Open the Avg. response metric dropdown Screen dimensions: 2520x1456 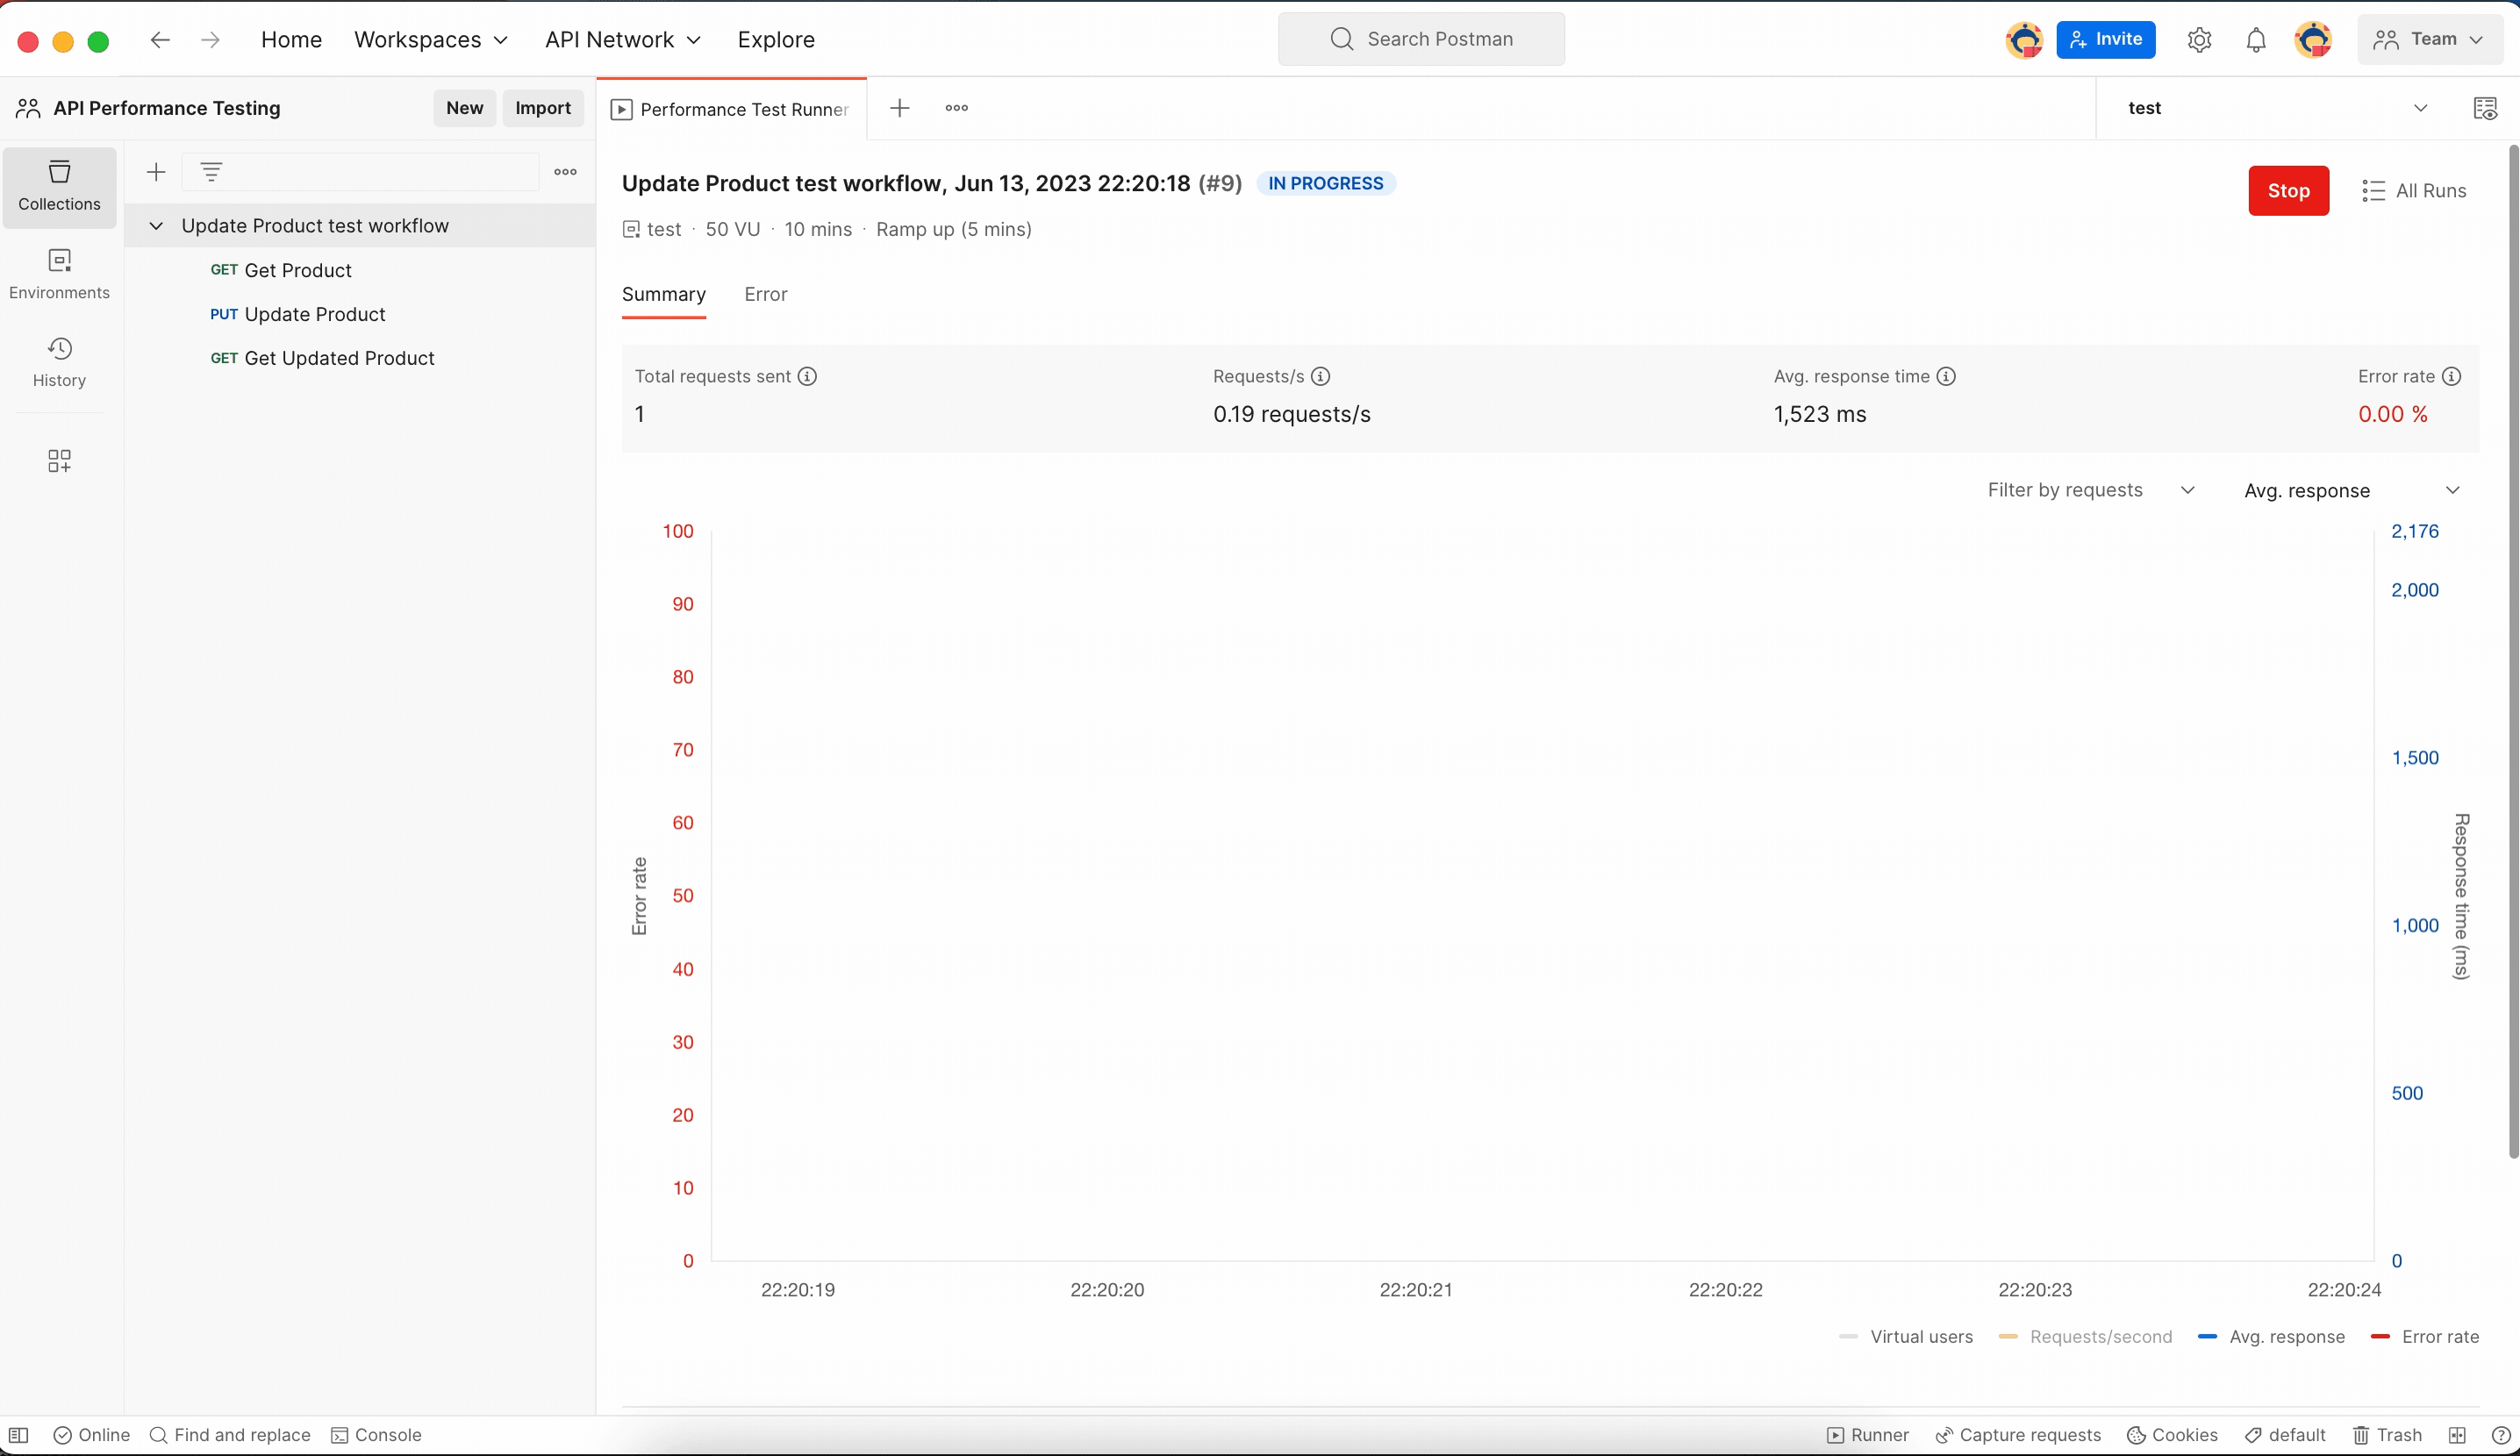click(2351, 489)
